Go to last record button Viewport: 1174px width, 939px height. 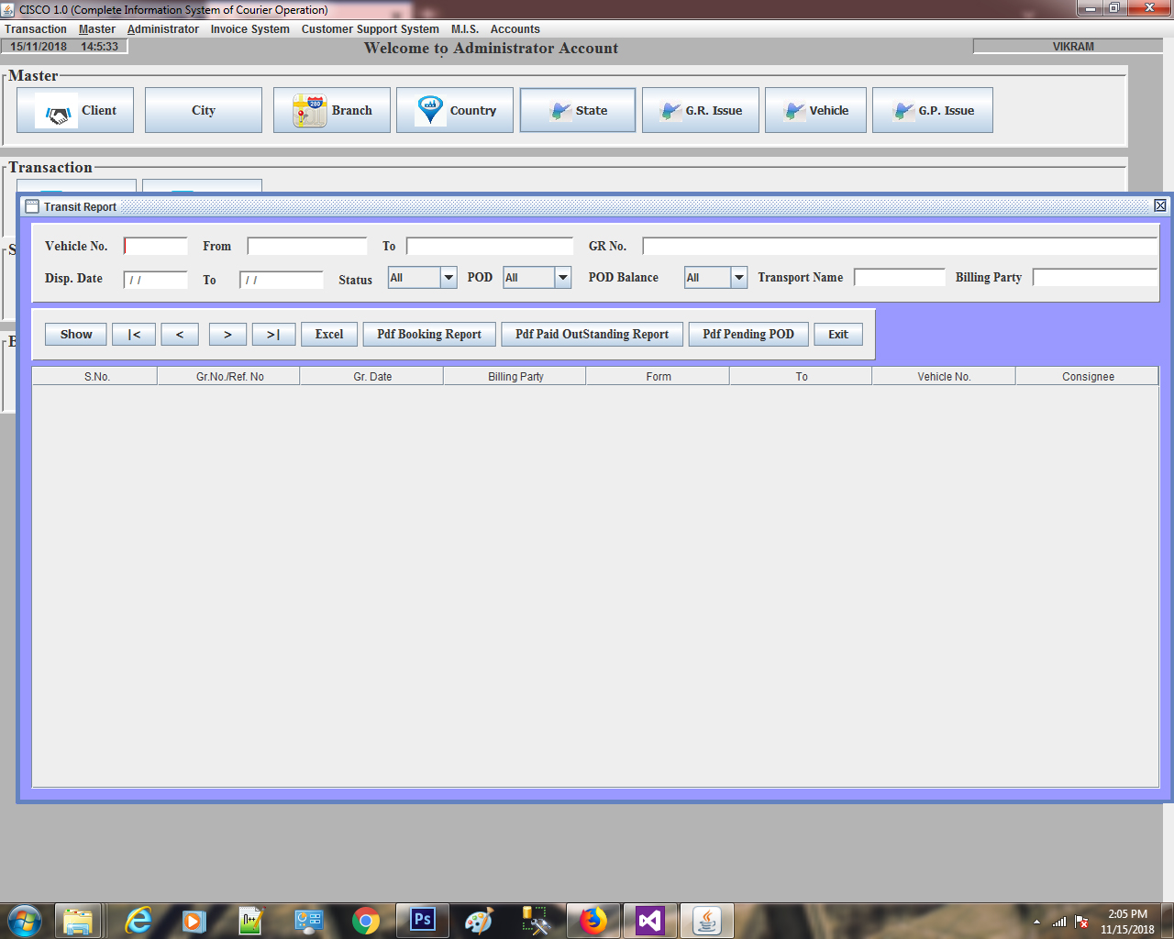[273, 335]
